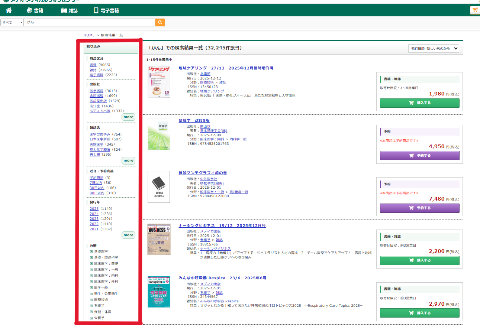
Task: Open the 雑誌 (Magazines) menu
Action: pos(69,10)
